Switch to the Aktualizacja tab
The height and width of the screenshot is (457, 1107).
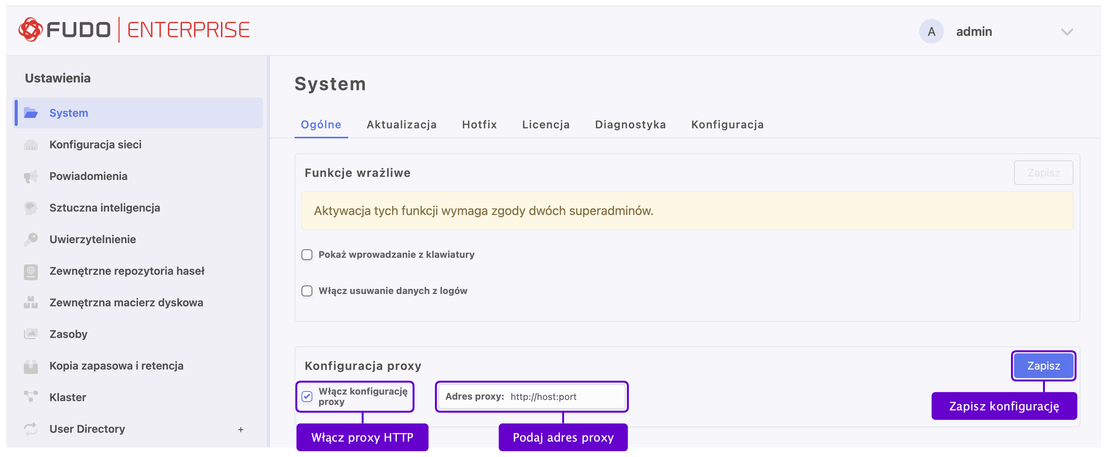point(401,124)
